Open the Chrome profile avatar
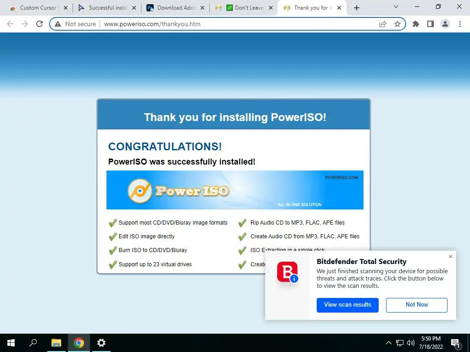The image size is (470, 352). tap(445, 24)
